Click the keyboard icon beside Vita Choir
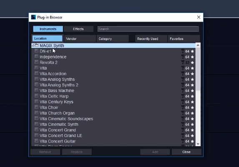 36,107
